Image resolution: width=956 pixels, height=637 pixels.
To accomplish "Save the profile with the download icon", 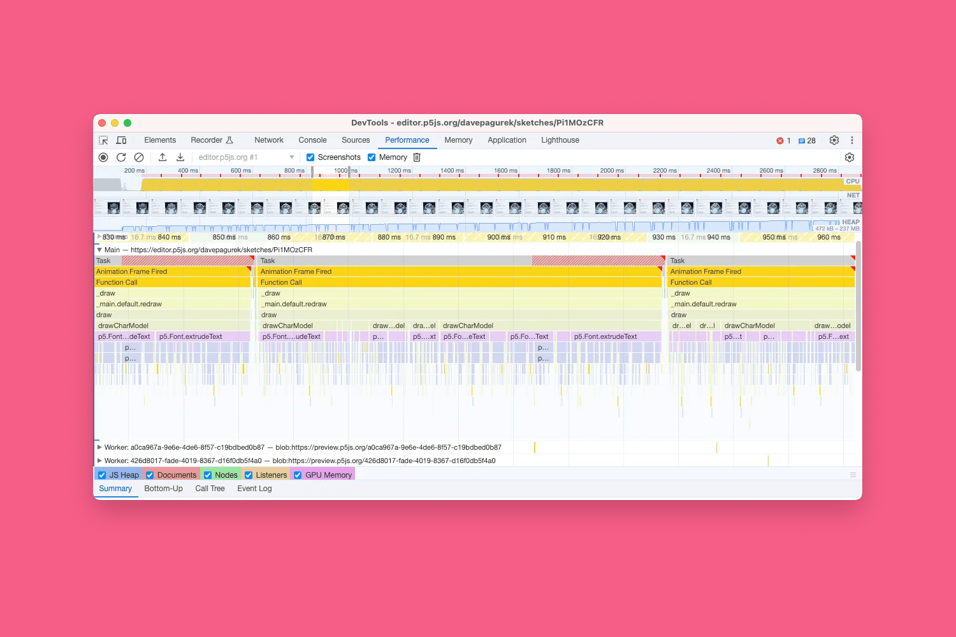I will tap(180, 157).
